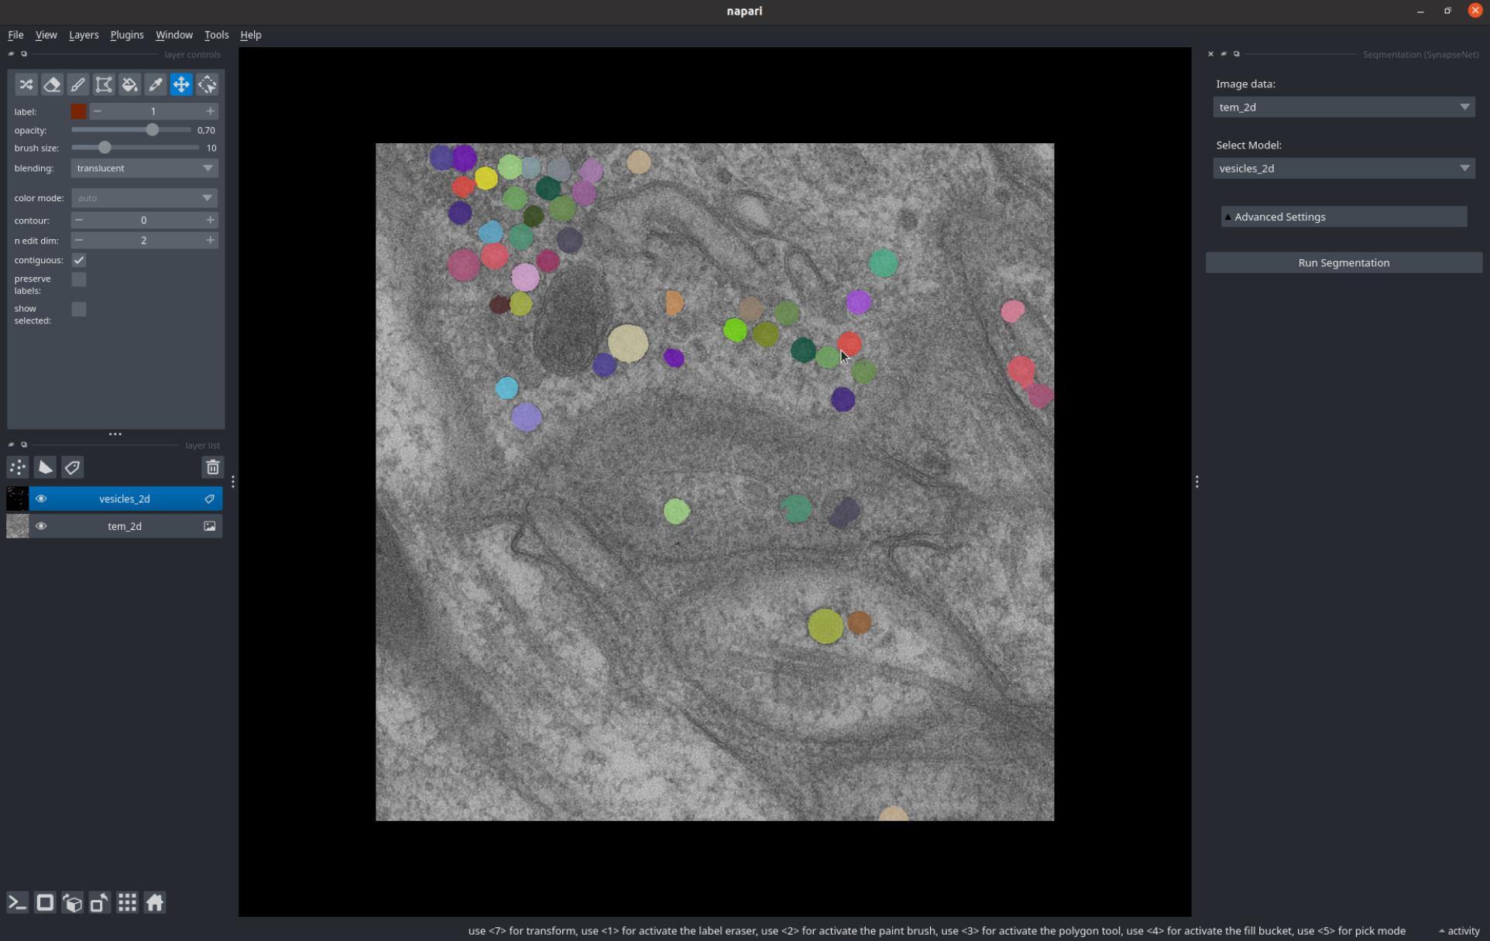Screen dimensions: 1490x941
Task: Toggle grid mode in viewer buttons
Action: pos(127,902)
